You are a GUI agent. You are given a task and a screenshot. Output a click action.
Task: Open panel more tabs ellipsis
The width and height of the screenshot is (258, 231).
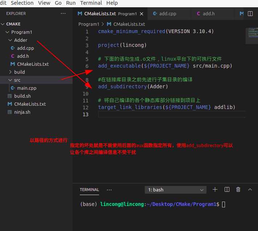109,190
